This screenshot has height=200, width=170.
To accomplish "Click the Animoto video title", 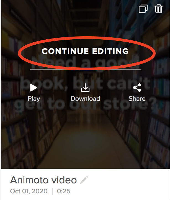I will pyautogui.click(x=43, y=180).
